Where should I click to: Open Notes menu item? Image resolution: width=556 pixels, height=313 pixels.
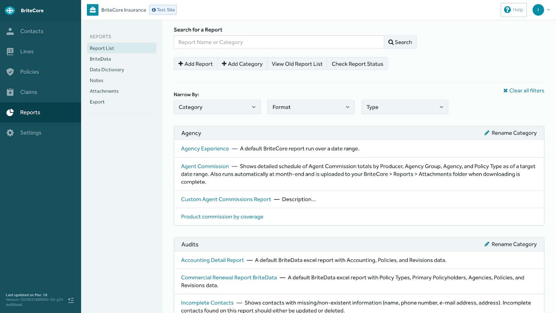click(97, 80)
